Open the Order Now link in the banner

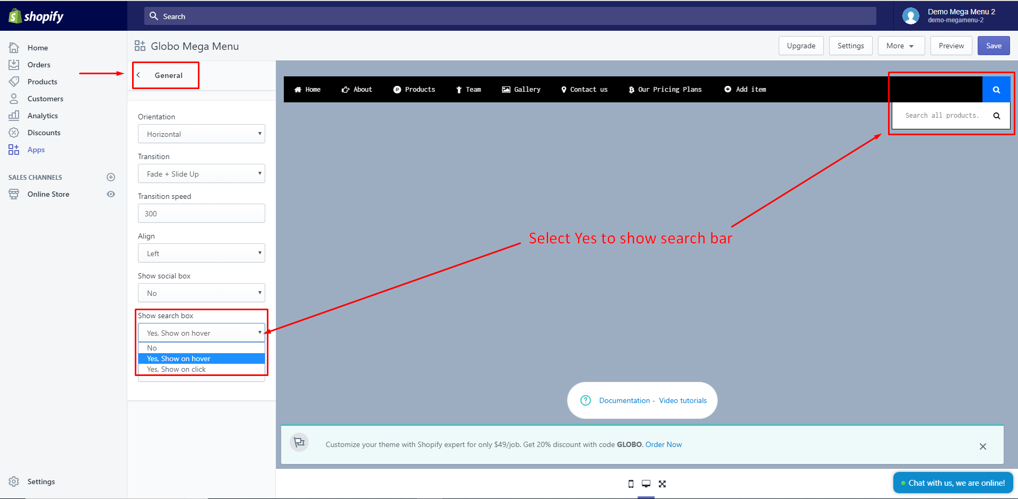[663, 444]
